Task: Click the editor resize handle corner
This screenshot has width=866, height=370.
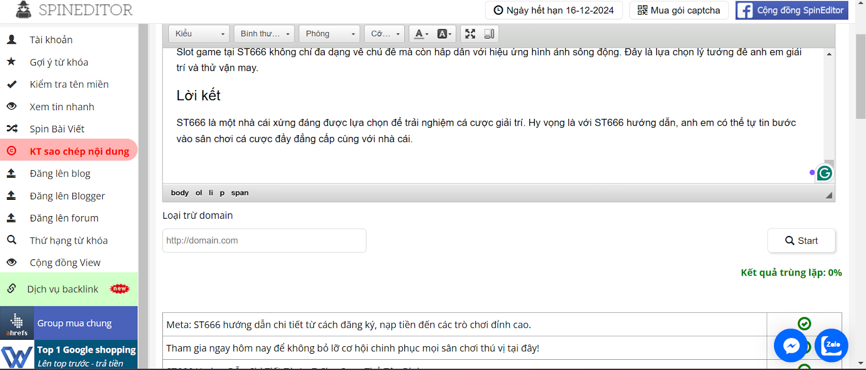Action: (x=829, y=195)
